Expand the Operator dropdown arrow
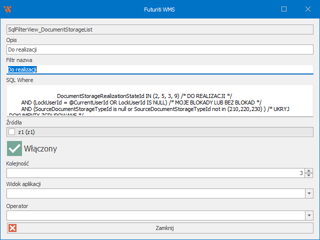Image resolution: width=320 pixels, height=240 pixels. (309, 215)
